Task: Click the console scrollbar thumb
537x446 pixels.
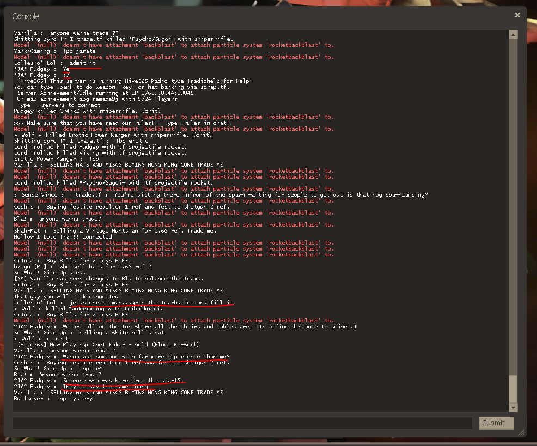Action: 512,389
